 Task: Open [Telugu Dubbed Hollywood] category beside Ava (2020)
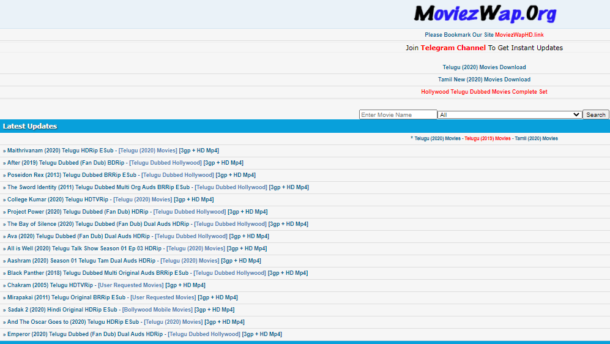(191, 236)
